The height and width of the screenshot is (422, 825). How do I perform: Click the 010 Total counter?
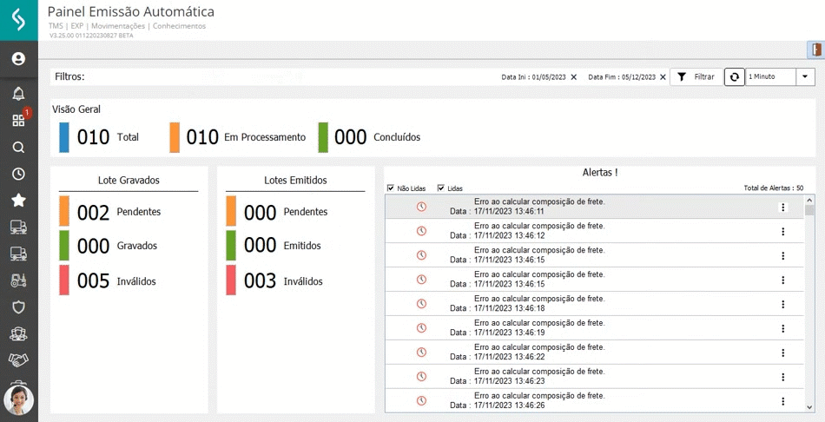pos(108,137)
